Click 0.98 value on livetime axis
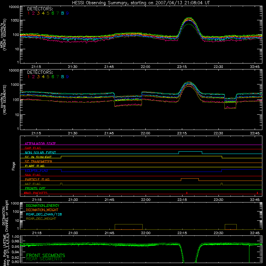 click(x=16, y=241)
